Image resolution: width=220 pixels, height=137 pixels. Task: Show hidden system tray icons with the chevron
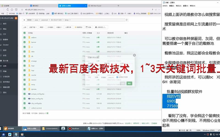click(205, 135)
